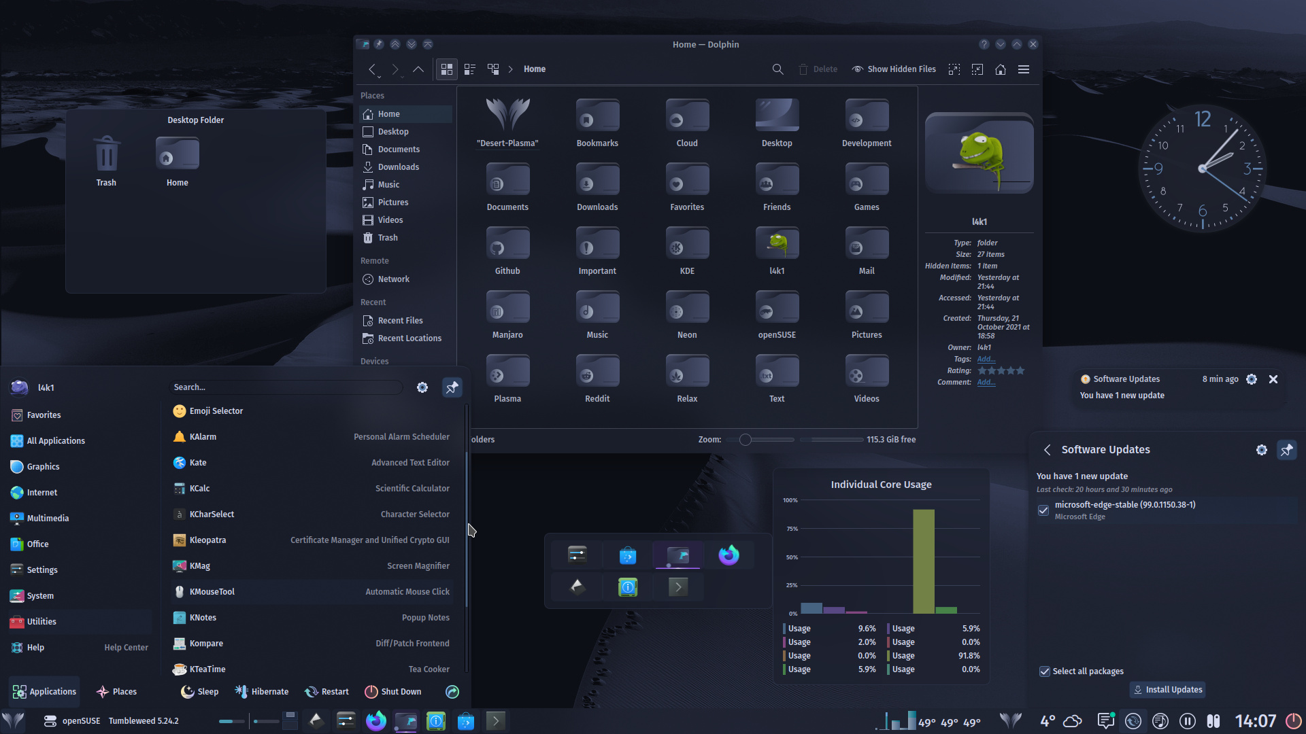The height and width of the screenshot is (734, 1306).
Task: Click the Dolphin Invert Selection toolbar icon
Action: (977, 69)
